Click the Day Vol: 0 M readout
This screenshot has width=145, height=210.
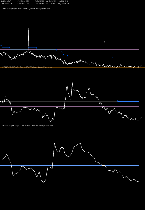coord(64,3)
